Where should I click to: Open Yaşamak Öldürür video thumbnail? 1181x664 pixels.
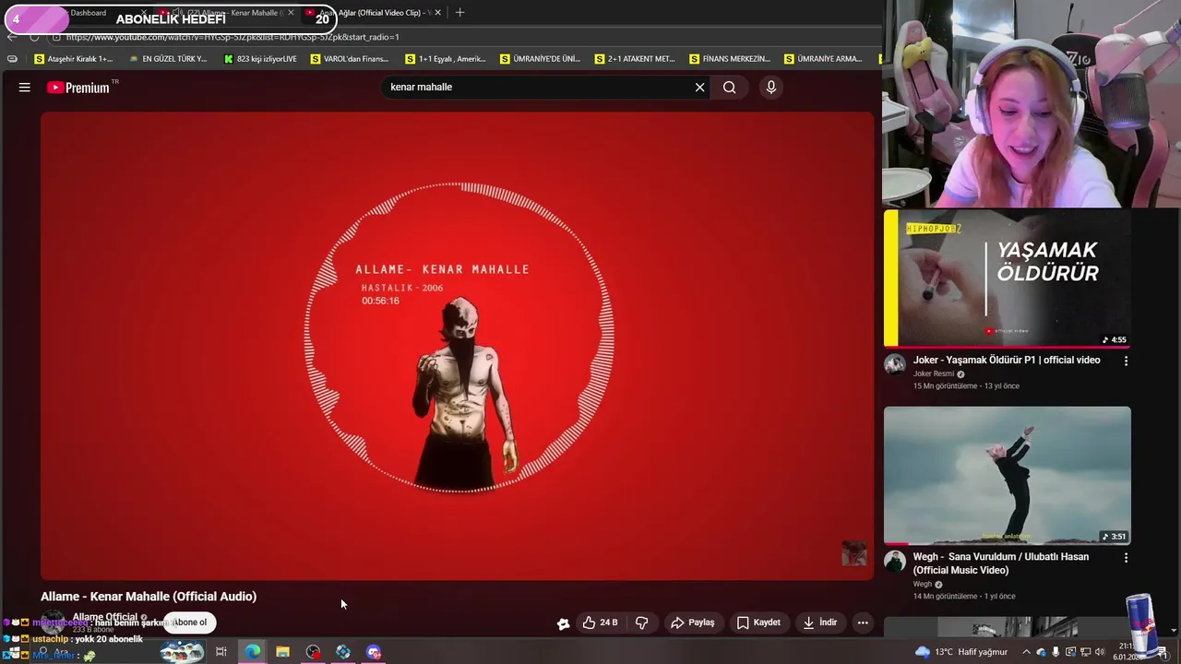tap(1007, 279)
